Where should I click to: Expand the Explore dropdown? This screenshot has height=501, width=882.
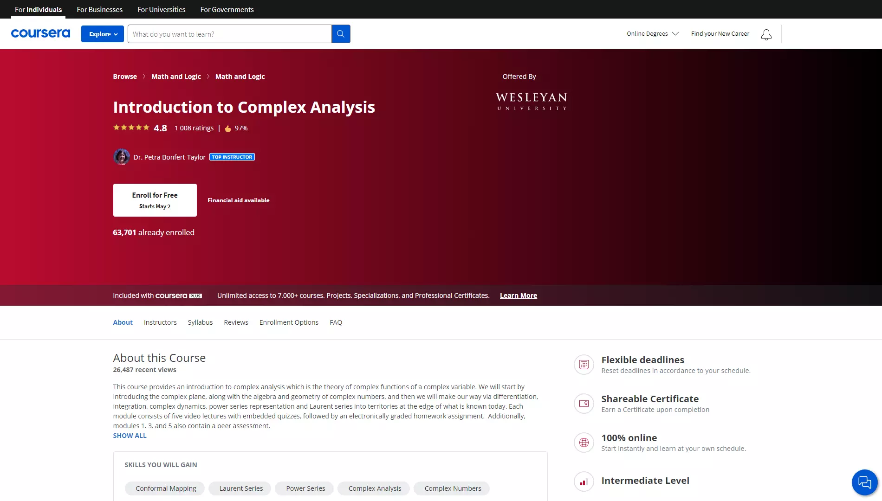103,34
